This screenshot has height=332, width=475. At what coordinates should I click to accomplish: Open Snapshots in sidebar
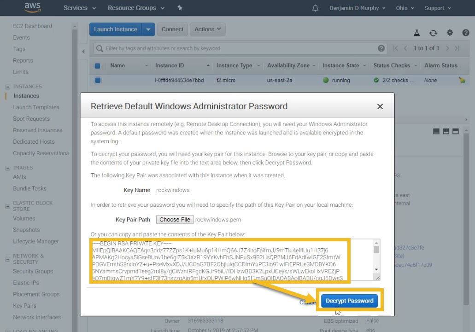26,230
